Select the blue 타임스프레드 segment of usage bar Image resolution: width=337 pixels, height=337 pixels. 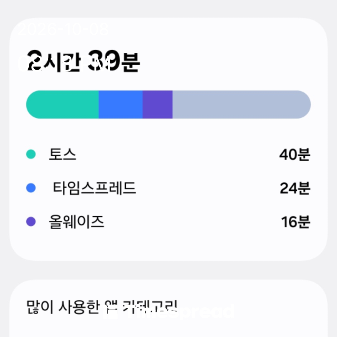pyautogui.click(x=120, y=105)
